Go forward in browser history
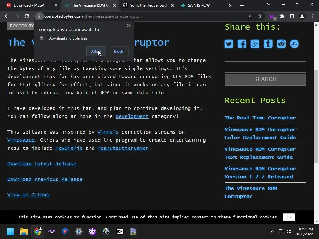The image size is (319, 239). coord(17,16)
